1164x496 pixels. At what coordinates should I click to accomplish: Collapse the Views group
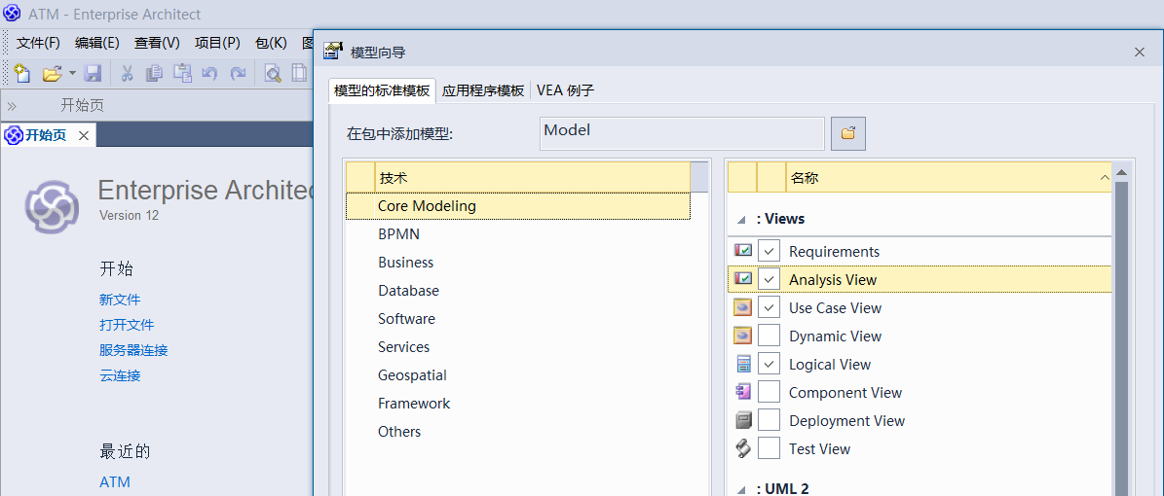[741, 220]
